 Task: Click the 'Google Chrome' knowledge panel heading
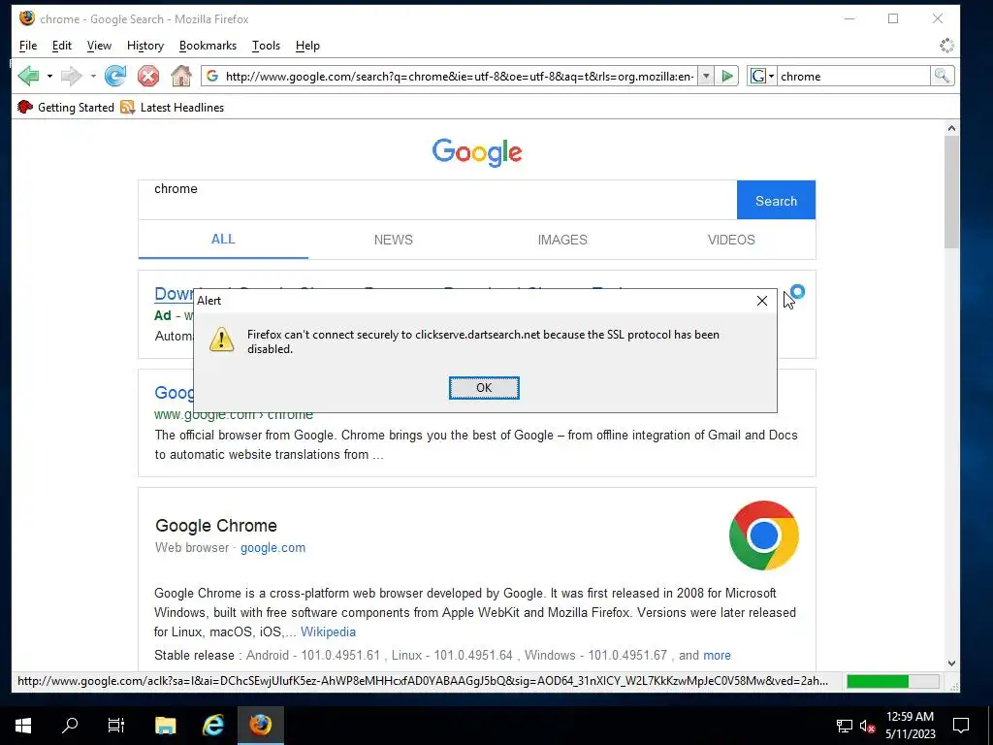tap(216, 526)
